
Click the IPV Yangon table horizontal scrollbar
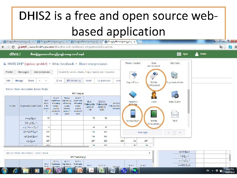coord(46,146)
